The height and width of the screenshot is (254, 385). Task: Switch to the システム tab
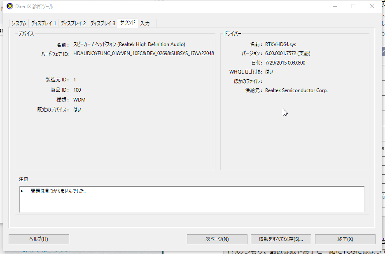point(19,23)
